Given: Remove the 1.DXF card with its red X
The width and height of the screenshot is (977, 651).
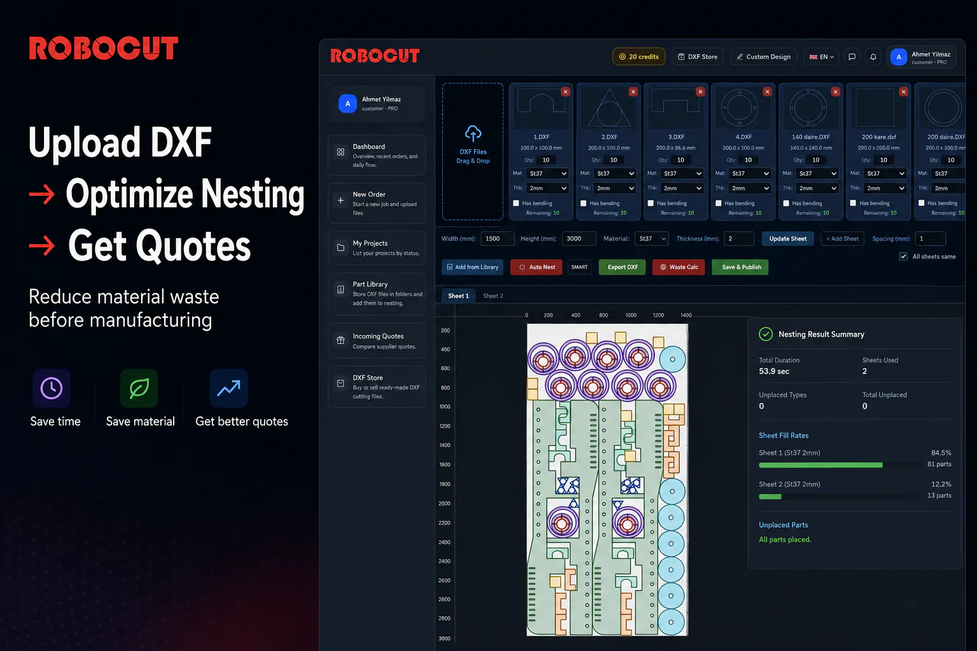Looking at the screenshot, I should [x=565, y=92].
